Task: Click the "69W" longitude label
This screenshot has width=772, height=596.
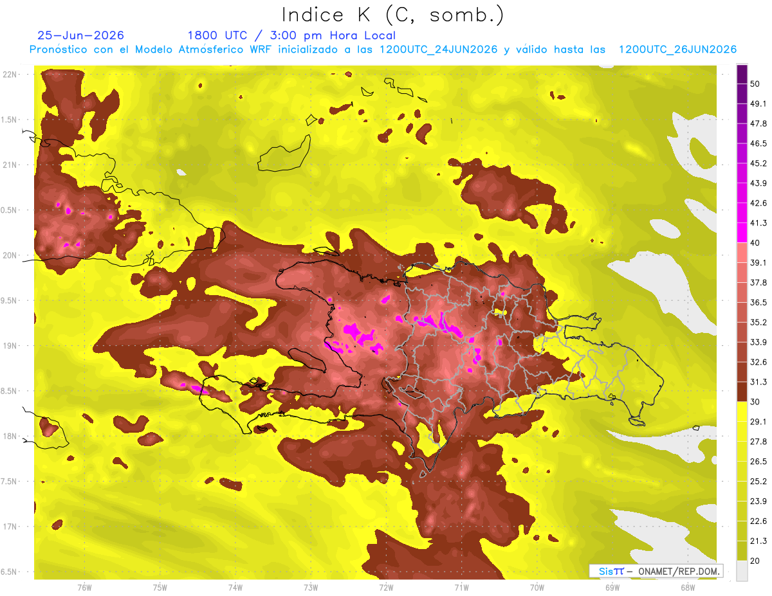Action: click(x=612, y=587)
